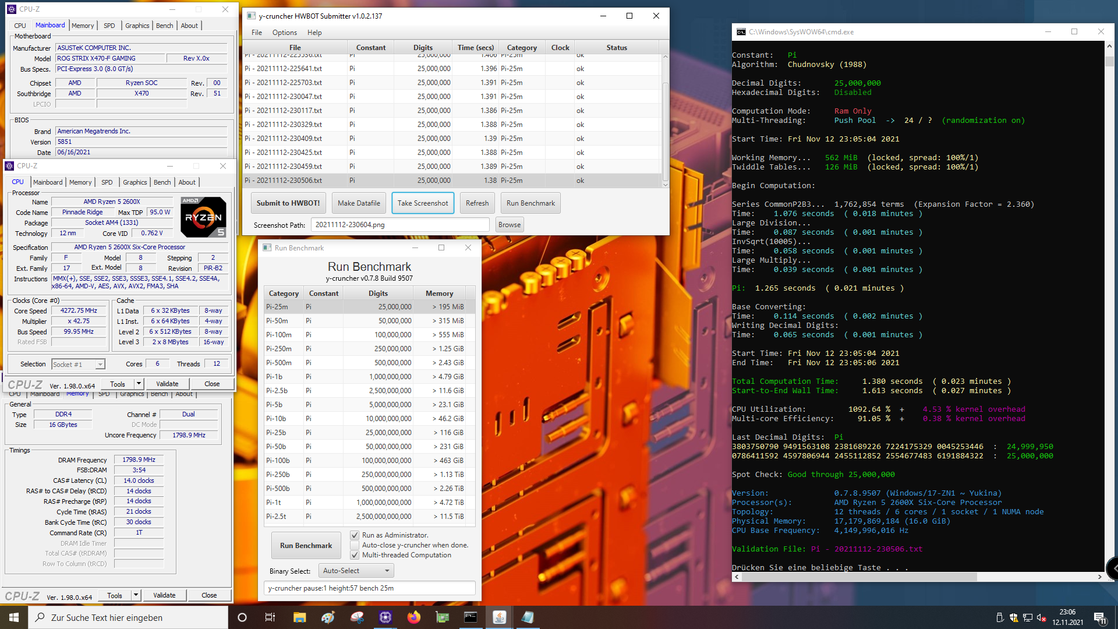Viewport: 1118px width, 629px height.
Task: Sort benchmark list by Memory column header
Action: pos(439,294)
